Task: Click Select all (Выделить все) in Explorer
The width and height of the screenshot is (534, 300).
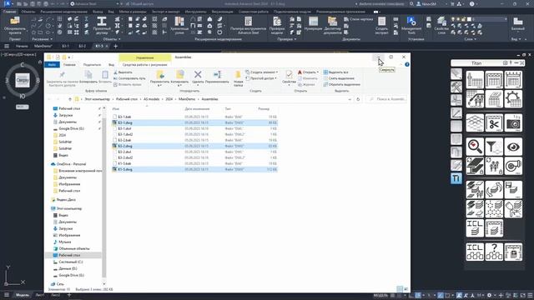Action: pyautogui.click(x=335, y=72)
